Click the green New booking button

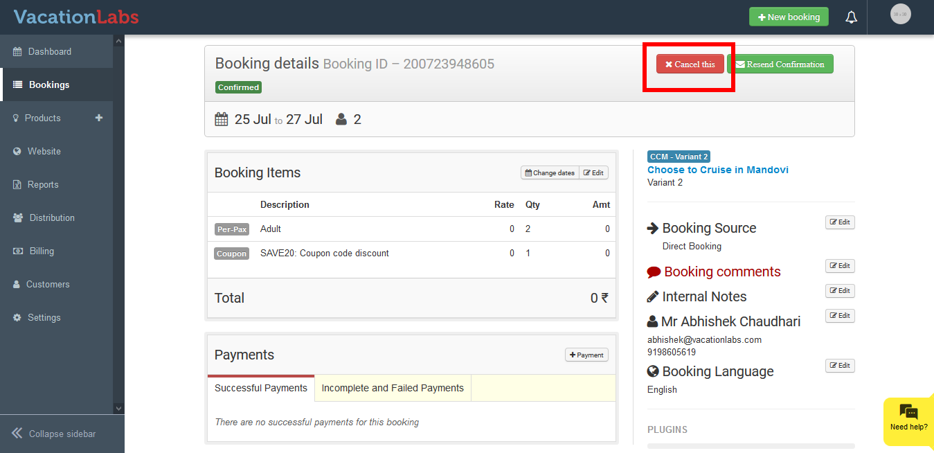(789, 17)
